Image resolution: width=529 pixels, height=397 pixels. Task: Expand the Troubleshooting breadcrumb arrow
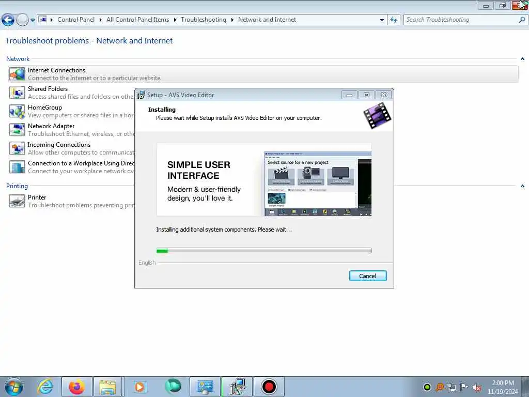point(232,20)
